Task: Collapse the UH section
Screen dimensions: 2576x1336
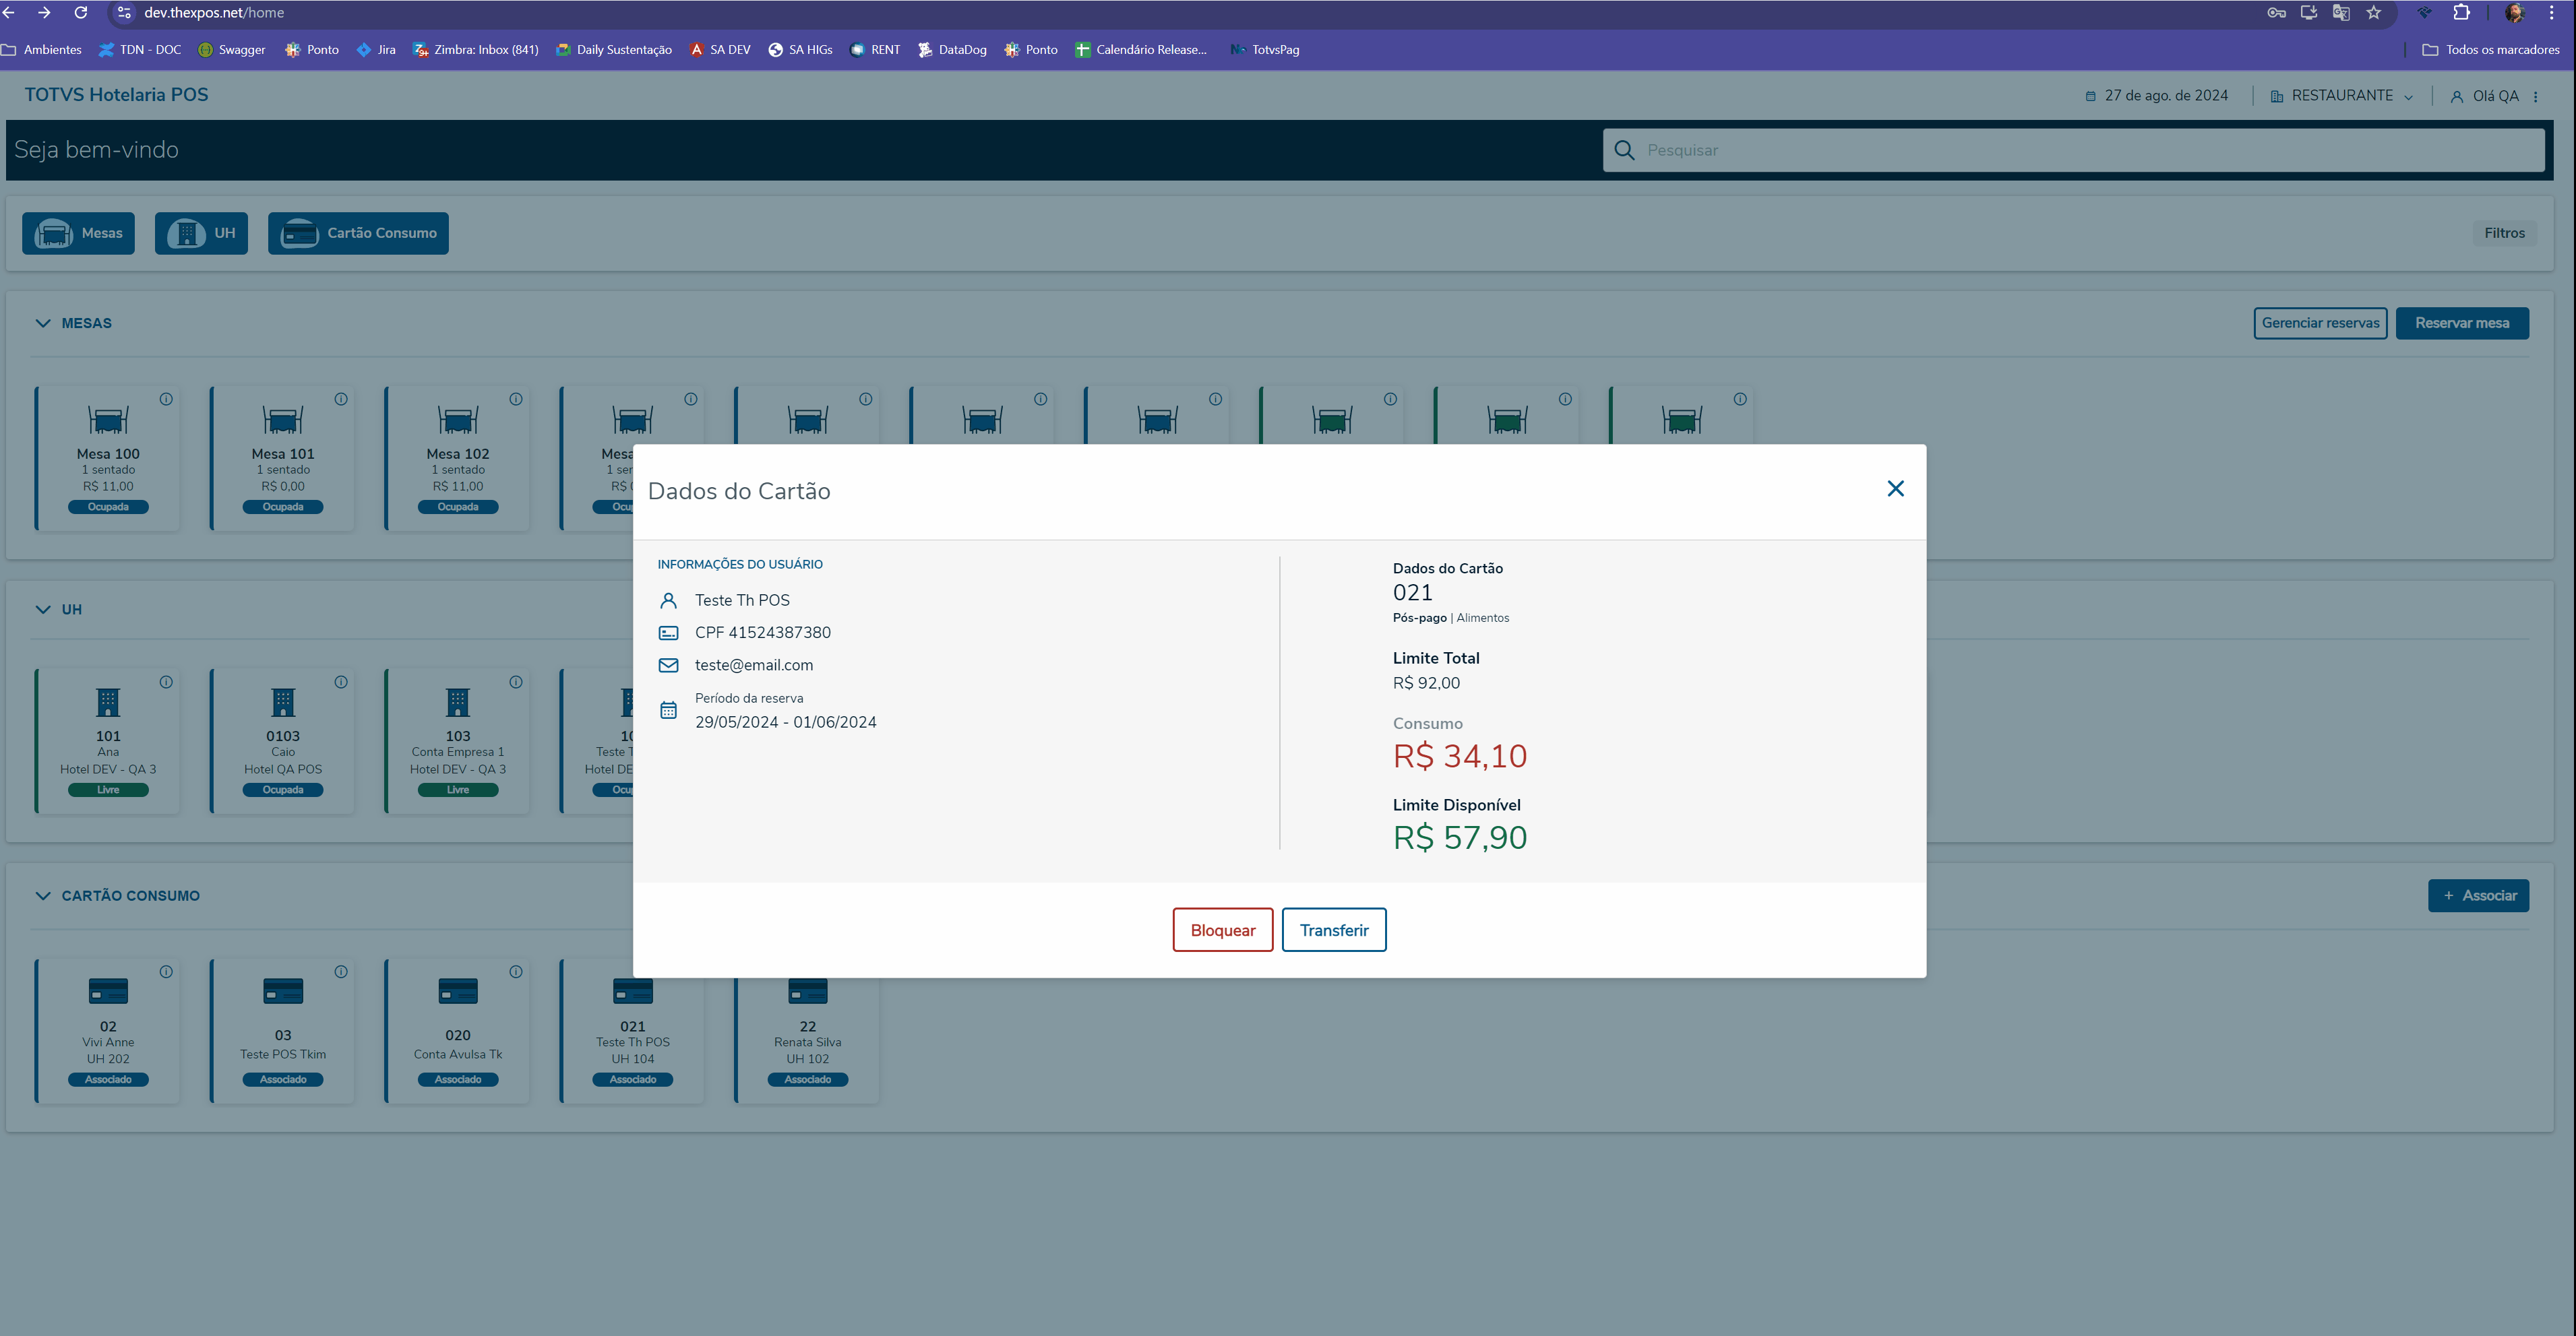Action: point(43,610)
